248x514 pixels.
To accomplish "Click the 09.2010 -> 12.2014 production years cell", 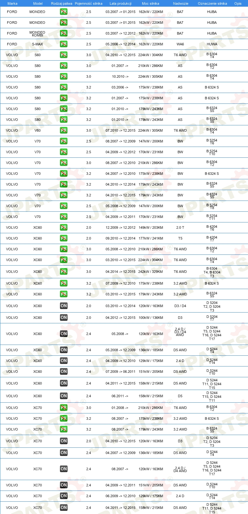I will [121, 238].
